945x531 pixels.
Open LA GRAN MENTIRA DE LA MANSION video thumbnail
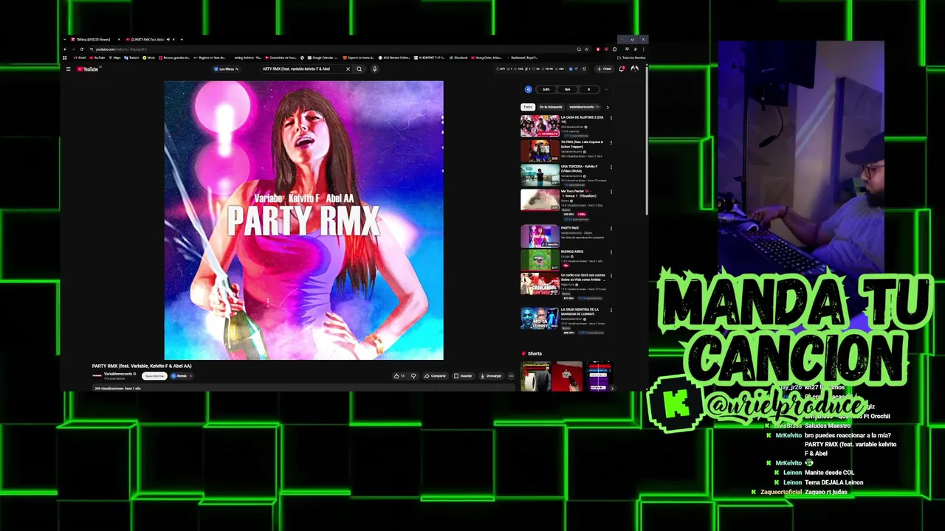(x=540, y=318)
